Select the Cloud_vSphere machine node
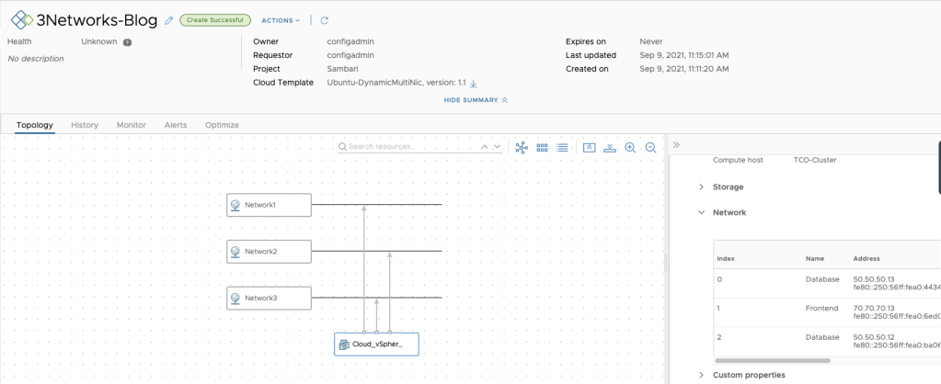This screenshot has height=384, width=941. coord(376,344)
